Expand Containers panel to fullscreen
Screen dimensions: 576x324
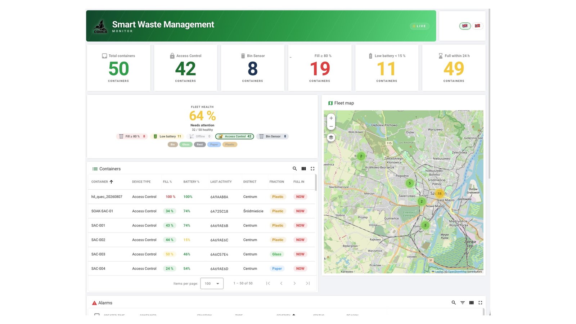(x=312, y=168)
